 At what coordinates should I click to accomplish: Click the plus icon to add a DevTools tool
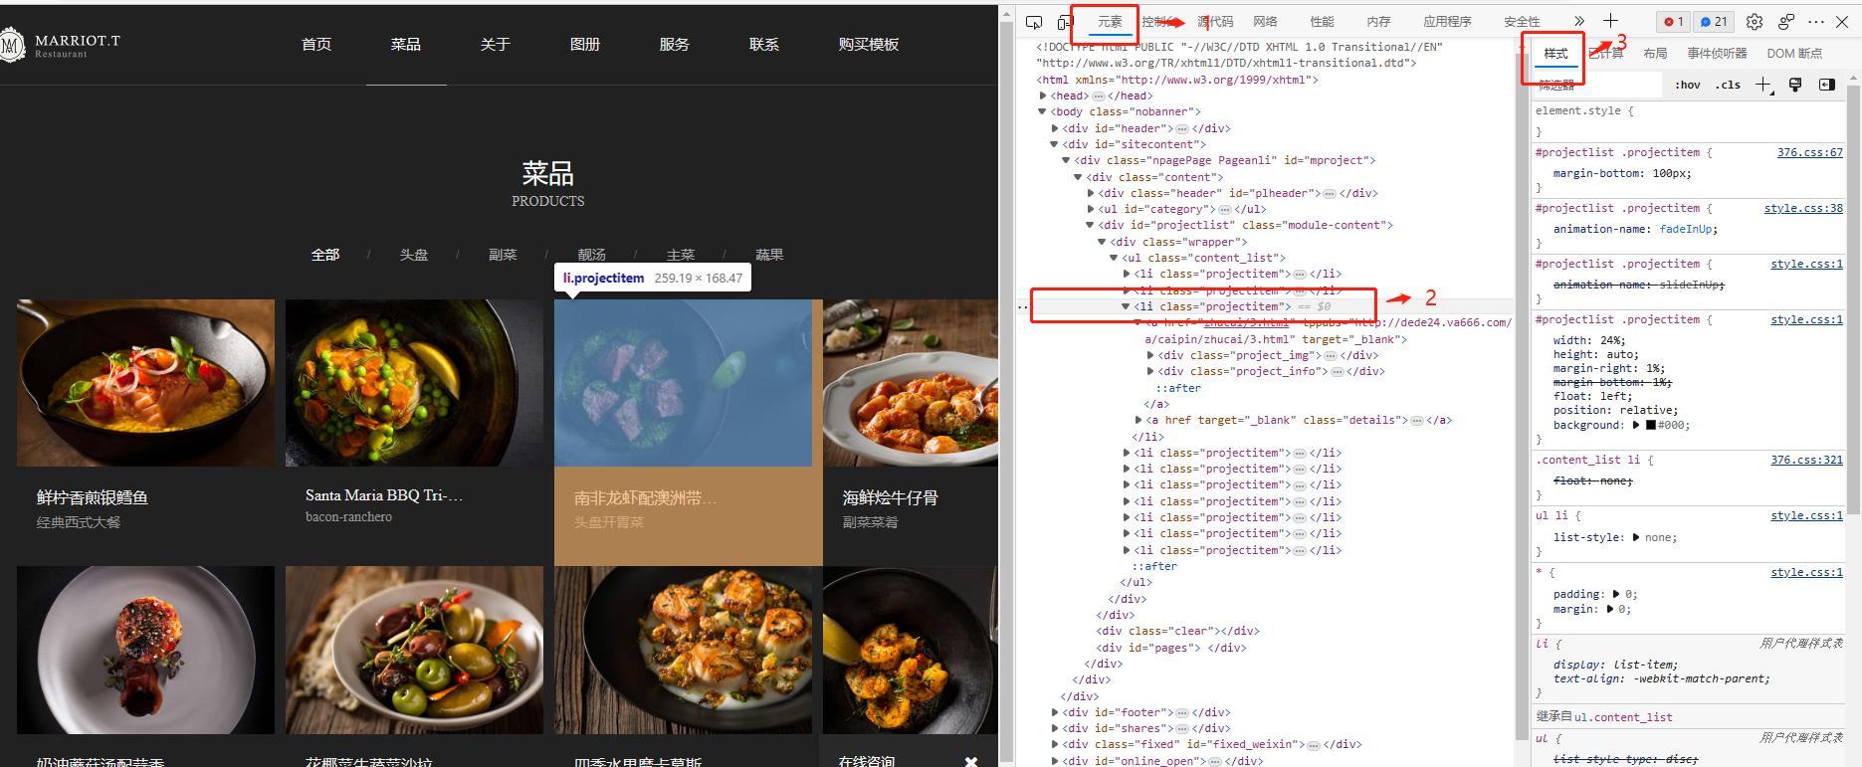pyautogui.click(x=1610, y=21)
